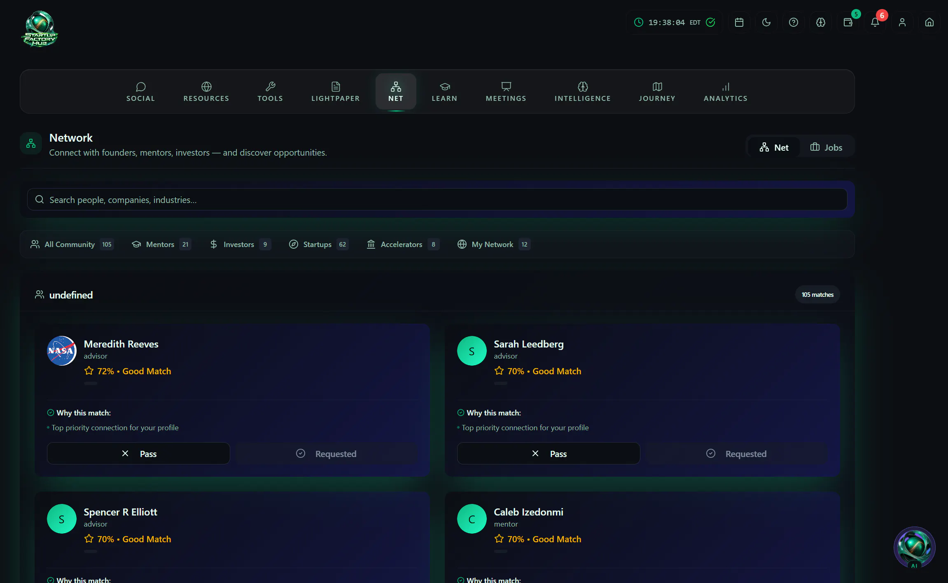This screenshot has height=583, width=948.
Task: Filter by Mentors category
Action: point(161,245)
